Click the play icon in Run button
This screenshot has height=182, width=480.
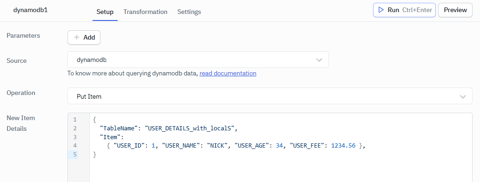point(381,10)
